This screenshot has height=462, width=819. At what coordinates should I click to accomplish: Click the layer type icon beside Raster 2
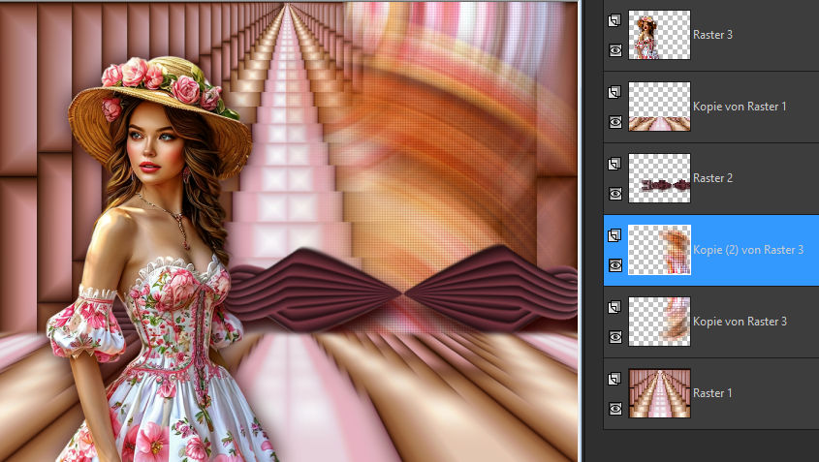[x=614, y=164]
